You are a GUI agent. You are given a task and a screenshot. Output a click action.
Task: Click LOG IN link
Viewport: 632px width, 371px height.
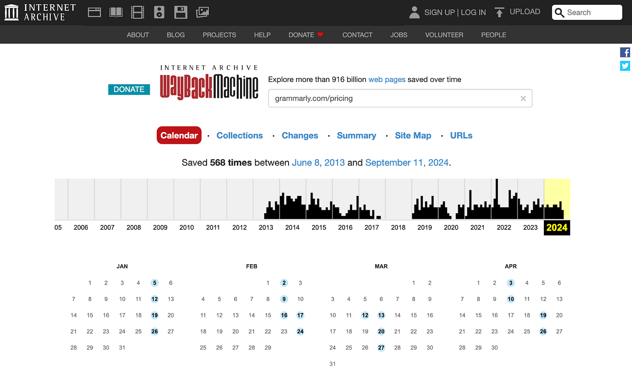(x=473, y=13)
